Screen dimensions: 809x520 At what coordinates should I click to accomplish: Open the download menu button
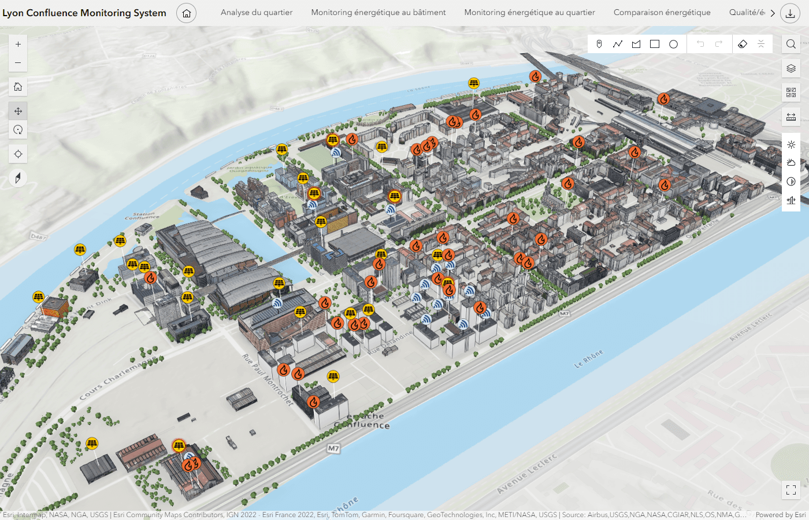[790, 13]
